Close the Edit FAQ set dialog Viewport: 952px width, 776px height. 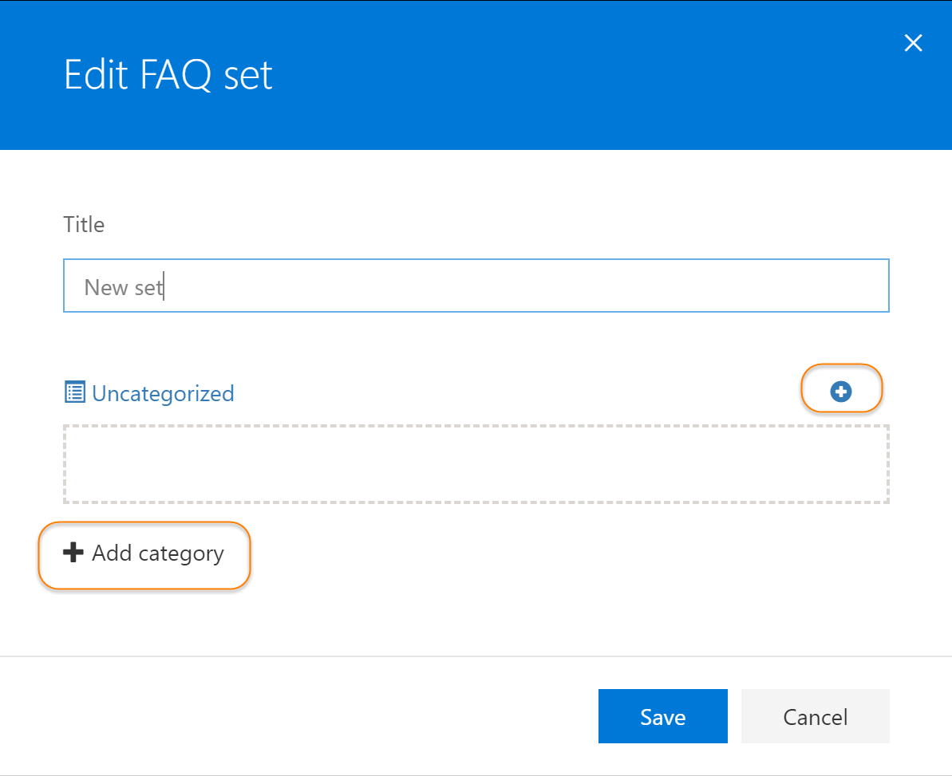coord(913,43)
